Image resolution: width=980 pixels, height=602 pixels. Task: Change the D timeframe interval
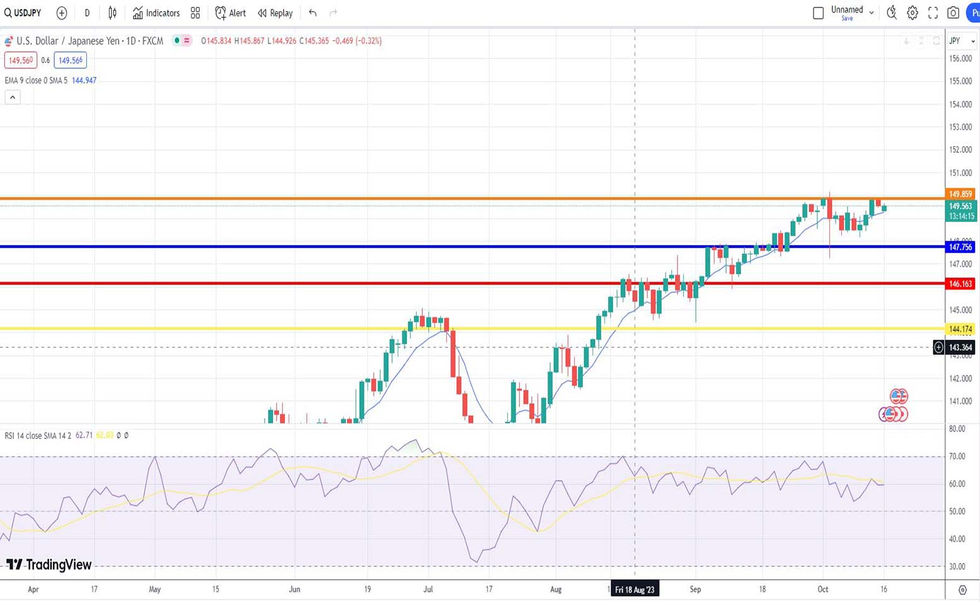coord(87,13)
